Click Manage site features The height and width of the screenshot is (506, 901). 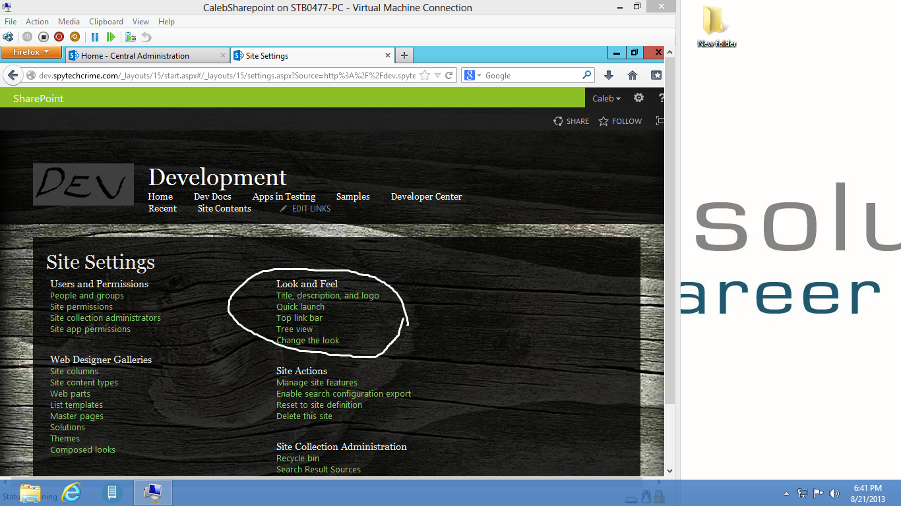[x=317, y=383]
